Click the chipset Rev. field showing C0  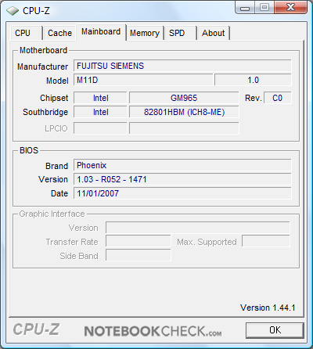278,98
